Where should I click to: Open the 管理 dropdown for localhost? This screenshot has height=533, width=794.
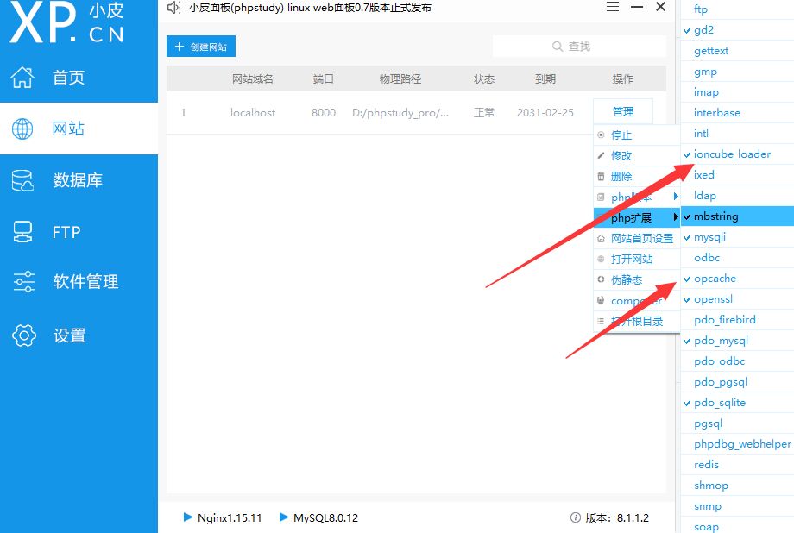coord(623,112)
